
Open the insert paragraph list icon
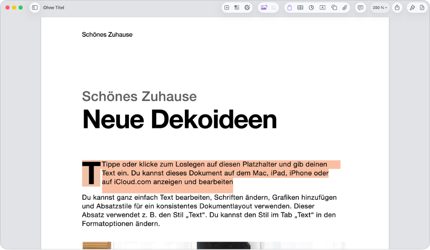click(x=237, y=8)
